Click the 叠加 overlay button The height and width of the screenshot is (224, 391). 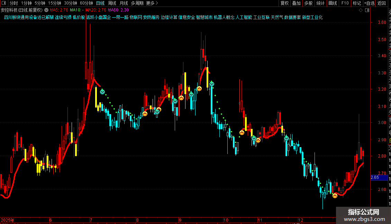pyautogui.click(x=297, y=3)
